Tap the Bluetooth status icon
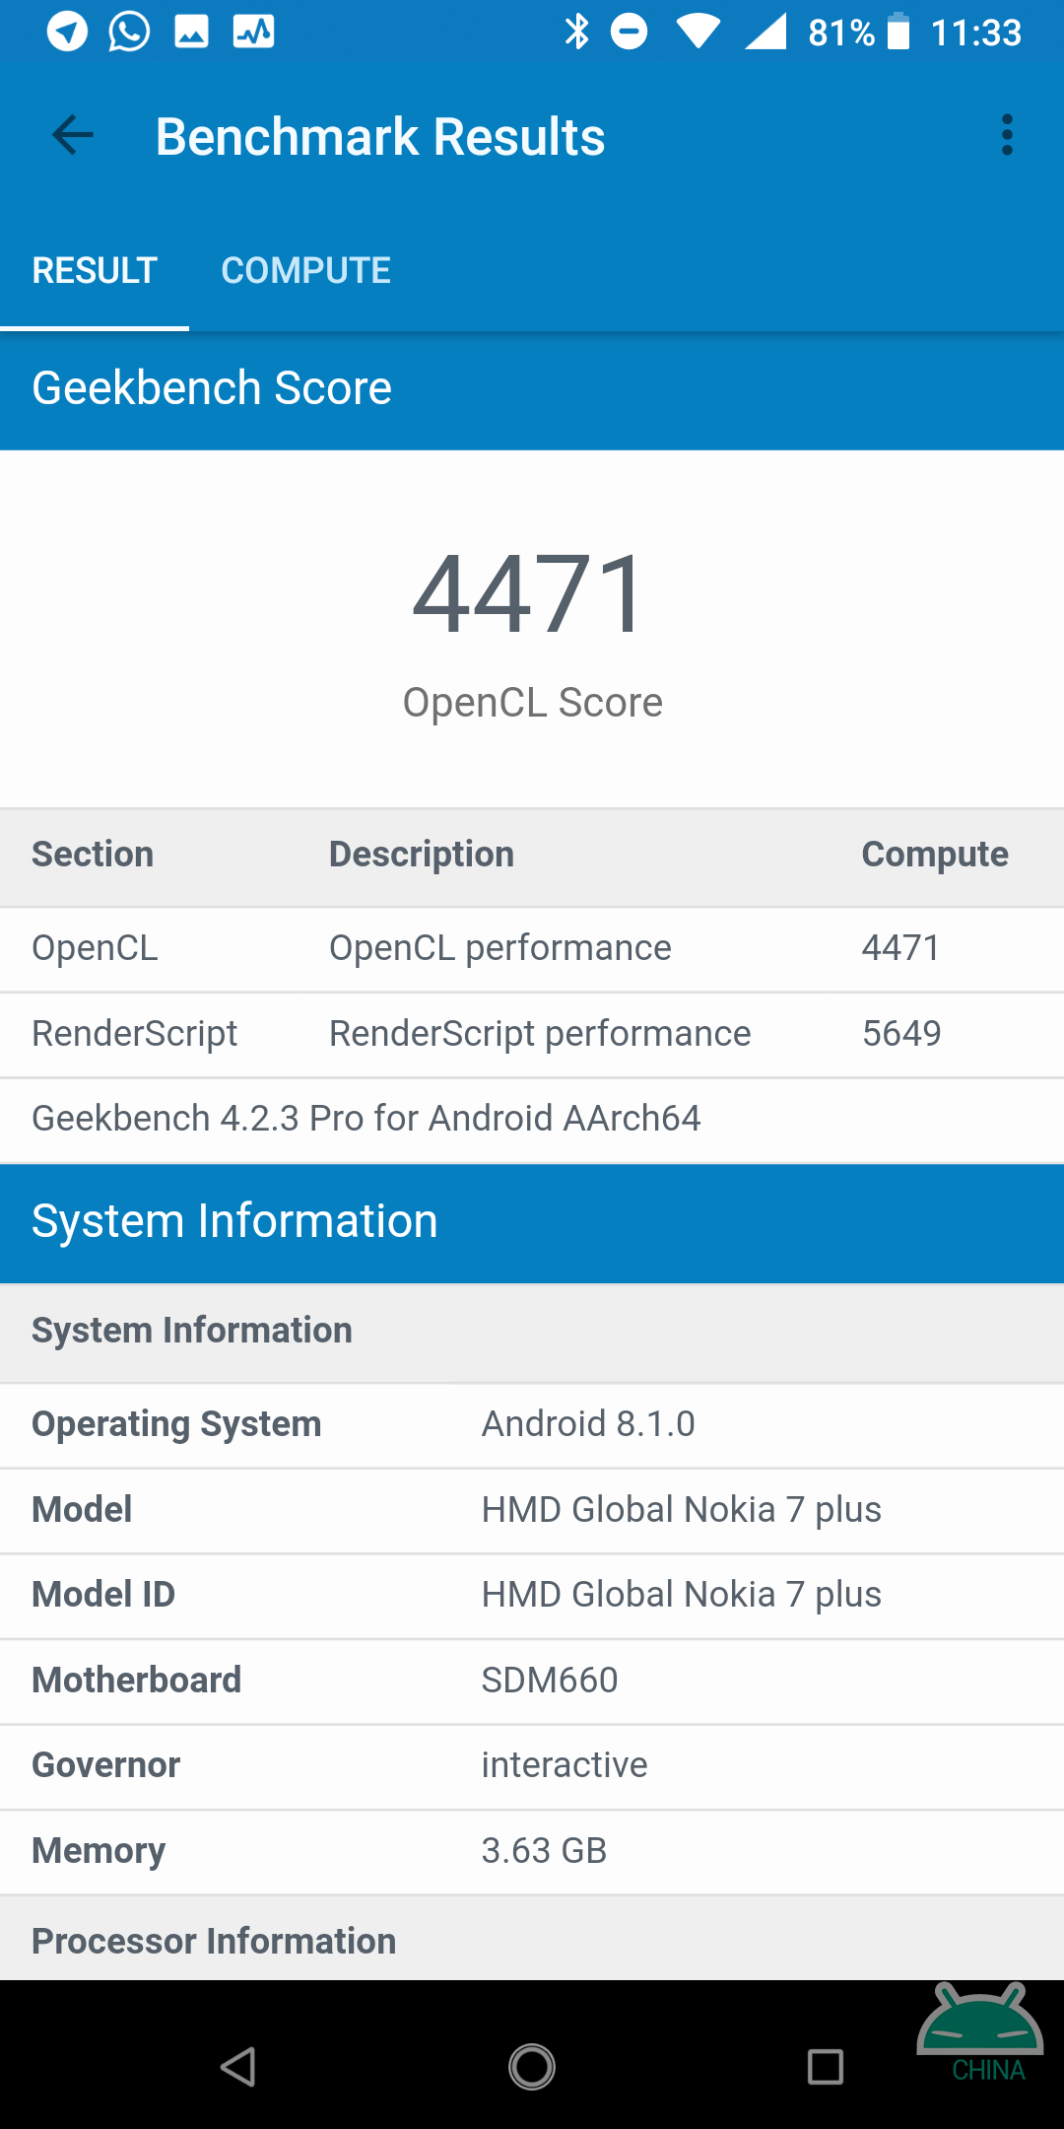This screenshot has height=2129, width=1064. [x=577, y=32]
